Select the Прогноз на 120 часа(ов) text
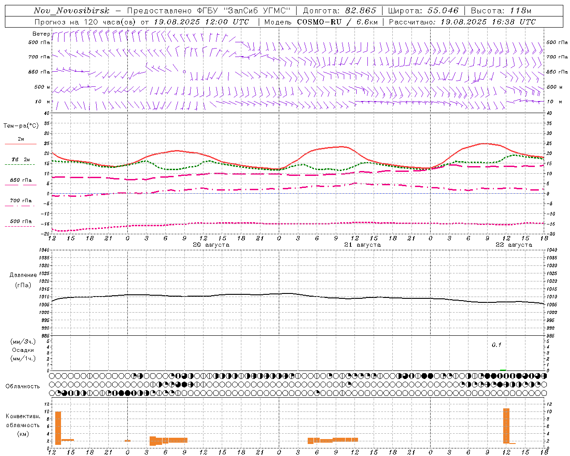 [85, 22]
